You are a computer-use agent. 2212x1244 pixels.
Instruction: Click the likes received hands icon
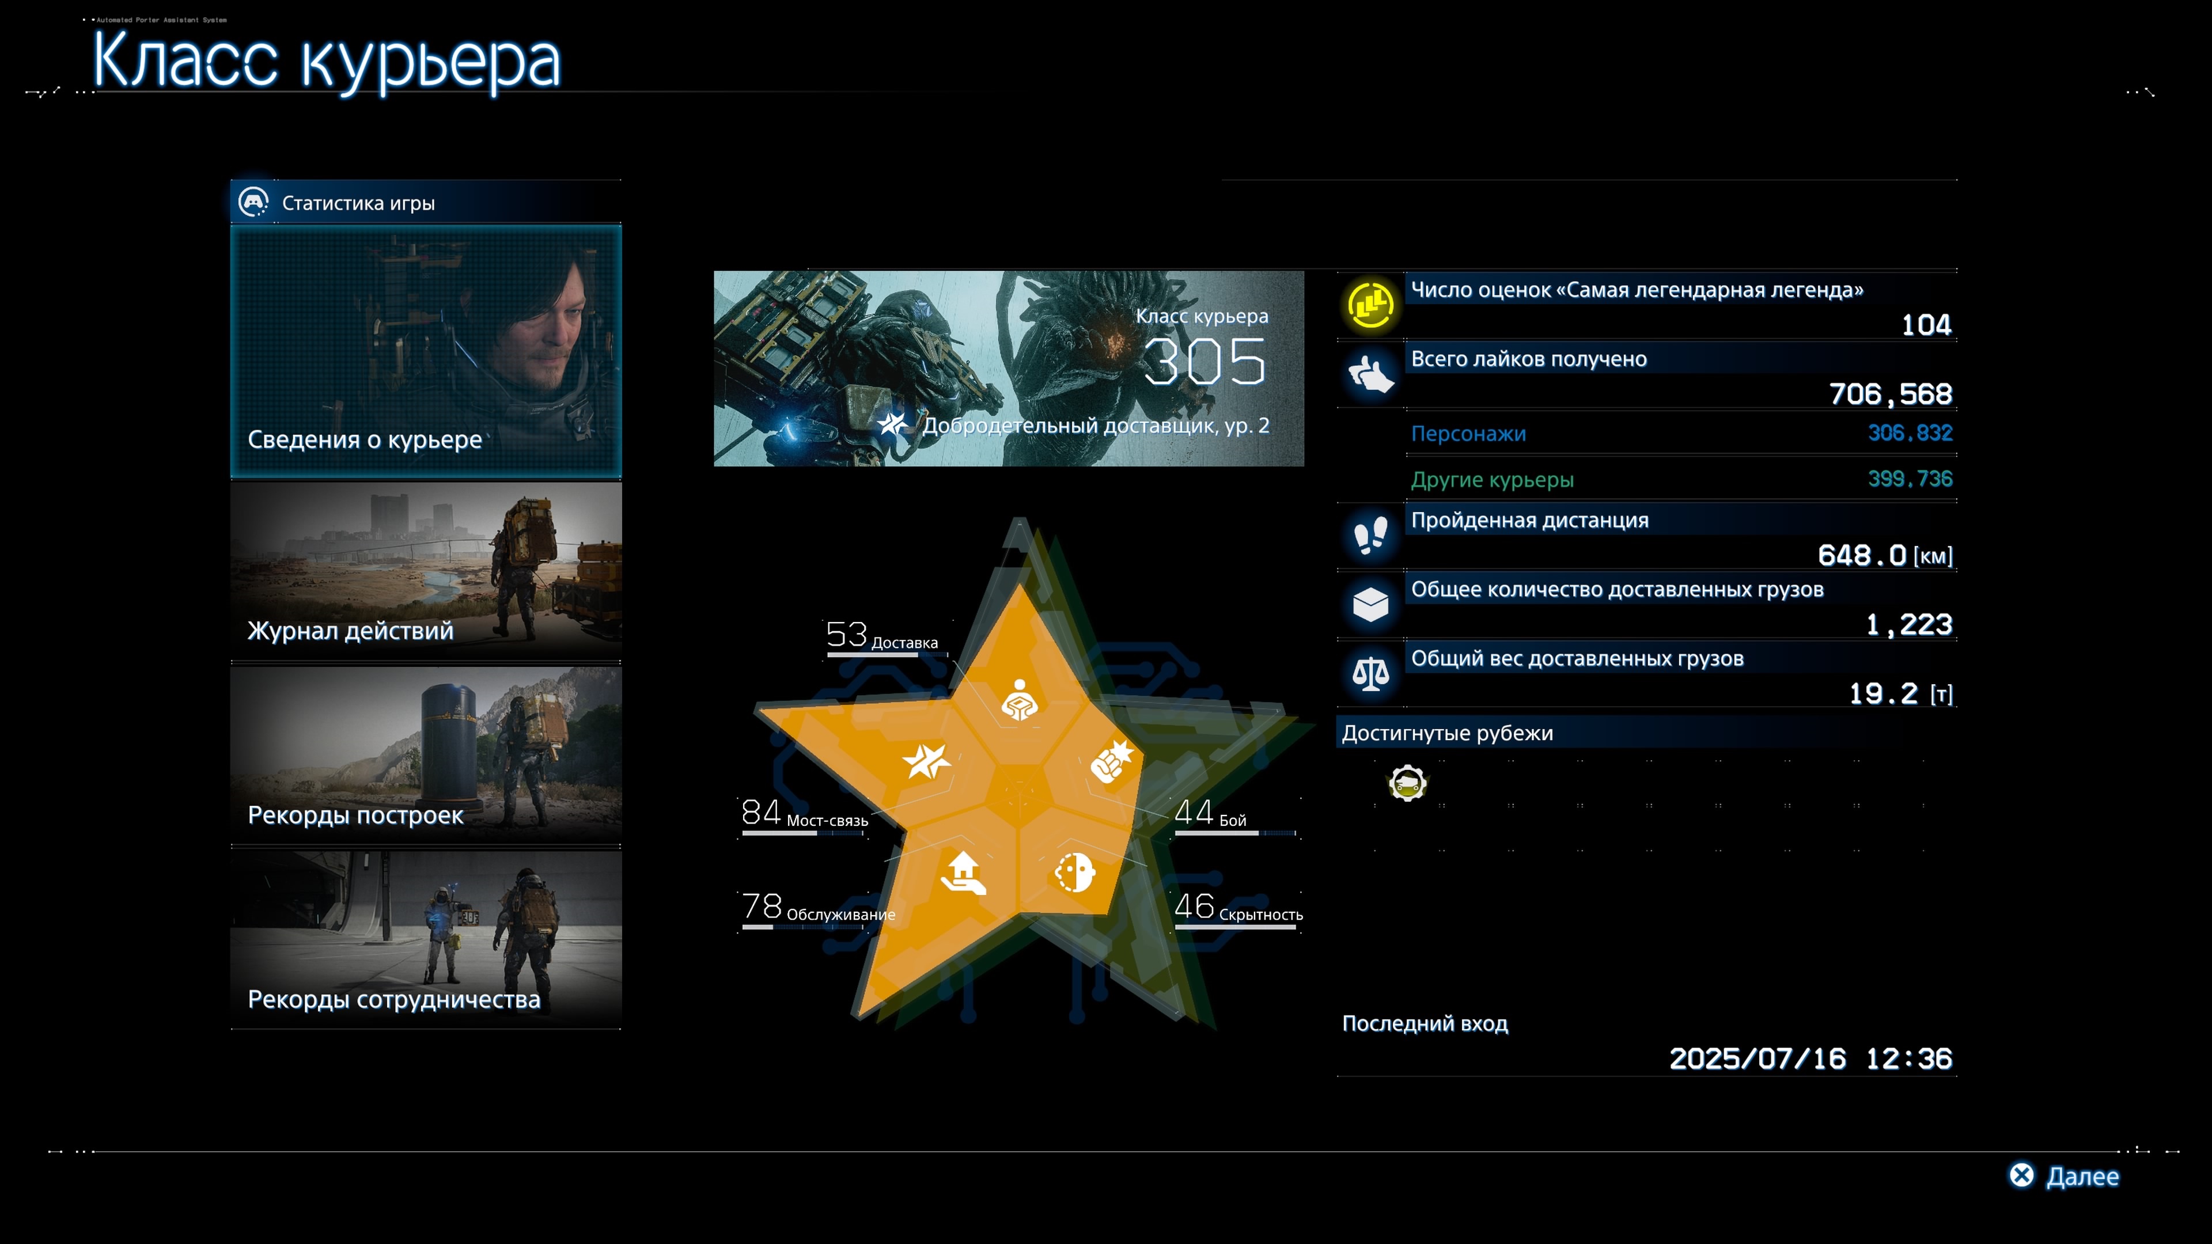(x=1370, y=374)
